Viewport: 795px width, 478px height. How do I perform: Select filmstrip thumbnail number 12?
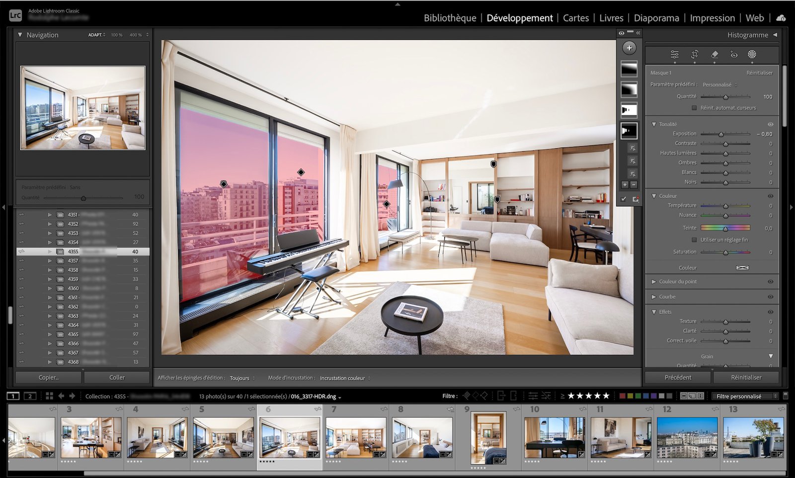pyautogui.click(x=687, y=437)
